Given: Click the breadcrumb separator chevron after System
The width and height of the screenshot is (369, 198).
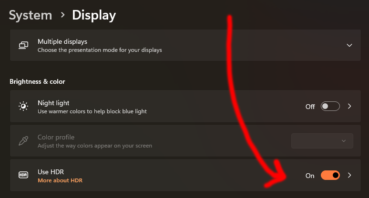Looking at the screenshot, I should (x=62, y=15).
